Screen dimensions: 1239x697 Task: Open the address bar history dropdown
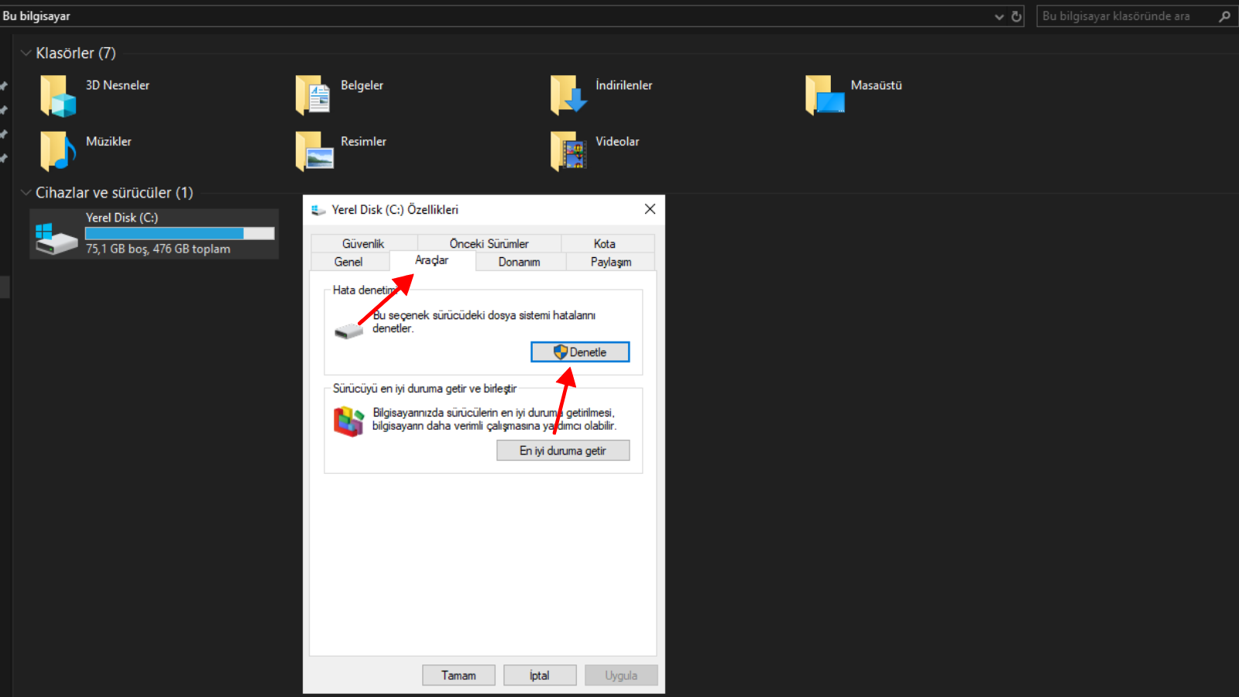coord(999,16)
